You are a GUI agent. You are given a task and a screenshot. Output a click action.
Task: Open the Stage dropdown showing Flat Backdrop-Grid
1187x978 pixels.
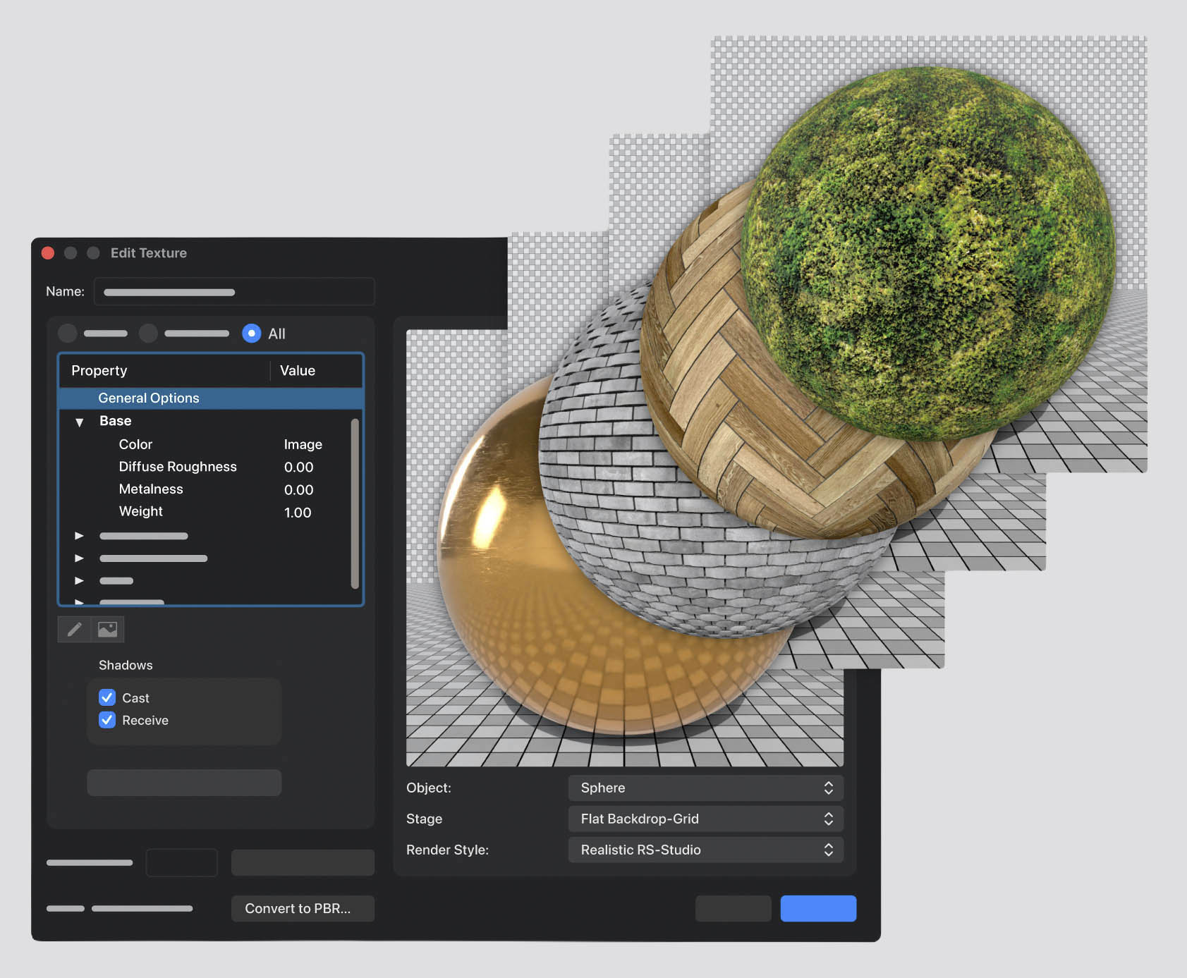tap(705, 819)
